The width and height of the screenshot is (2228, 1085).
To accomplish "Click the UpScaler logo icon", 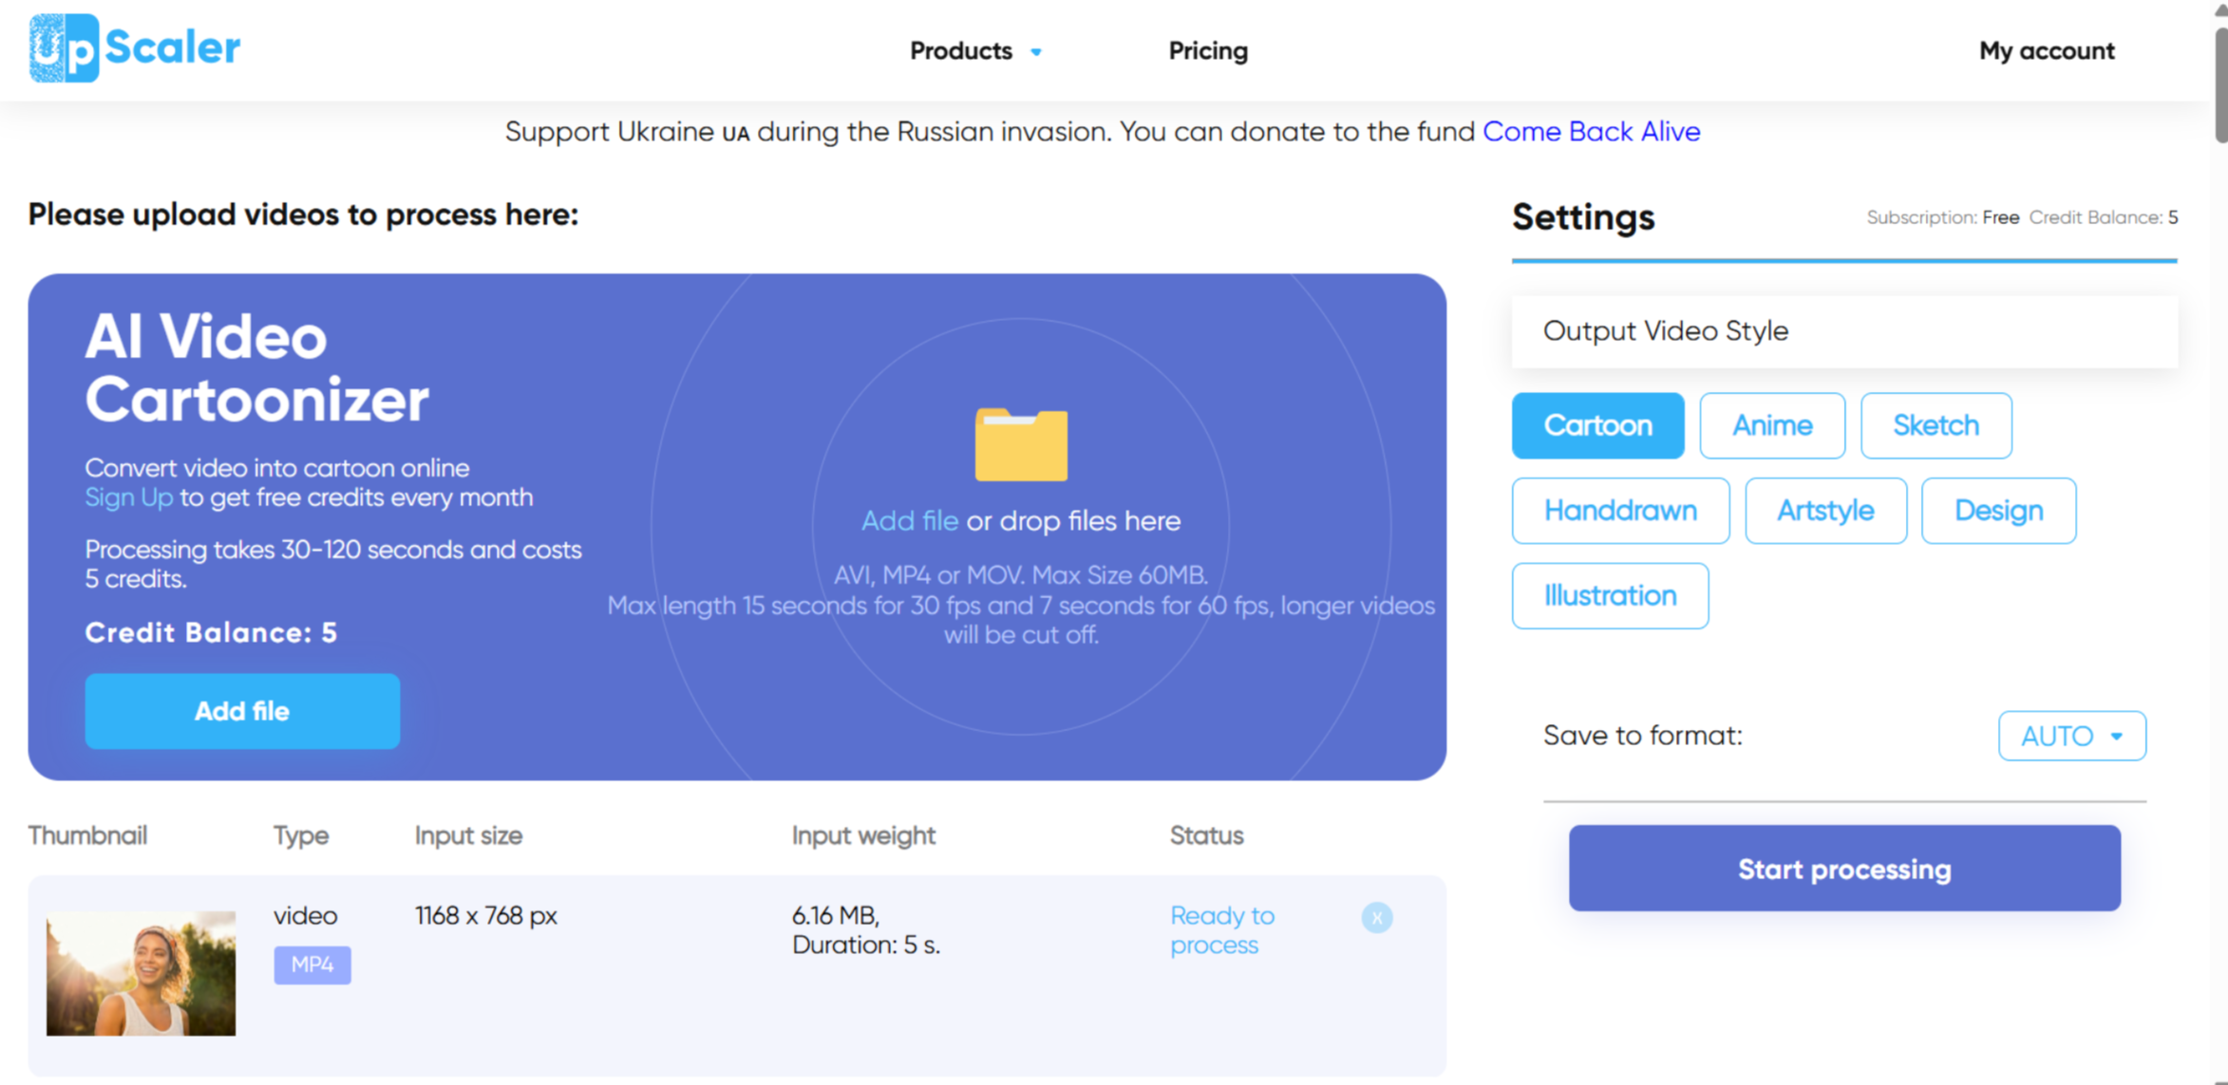I will coord(64,47).
